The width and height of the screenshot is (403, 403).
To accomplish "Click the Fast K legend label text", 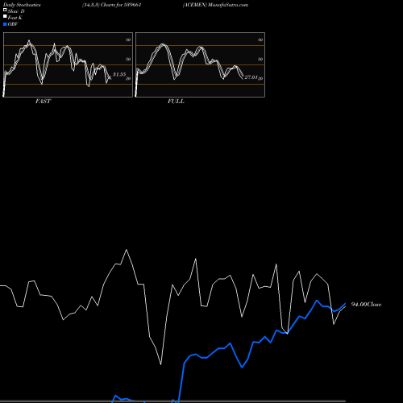I will click(x=15, y=18).
